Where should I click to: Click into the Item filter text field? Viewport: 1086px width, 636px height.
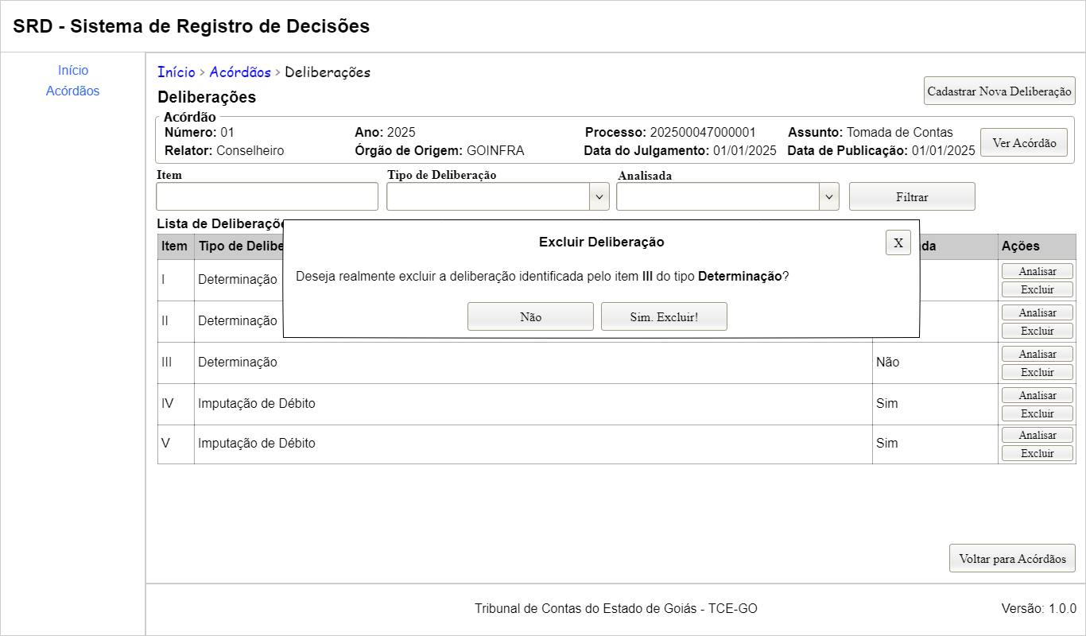pyautogui.click(x=267, y=196)
